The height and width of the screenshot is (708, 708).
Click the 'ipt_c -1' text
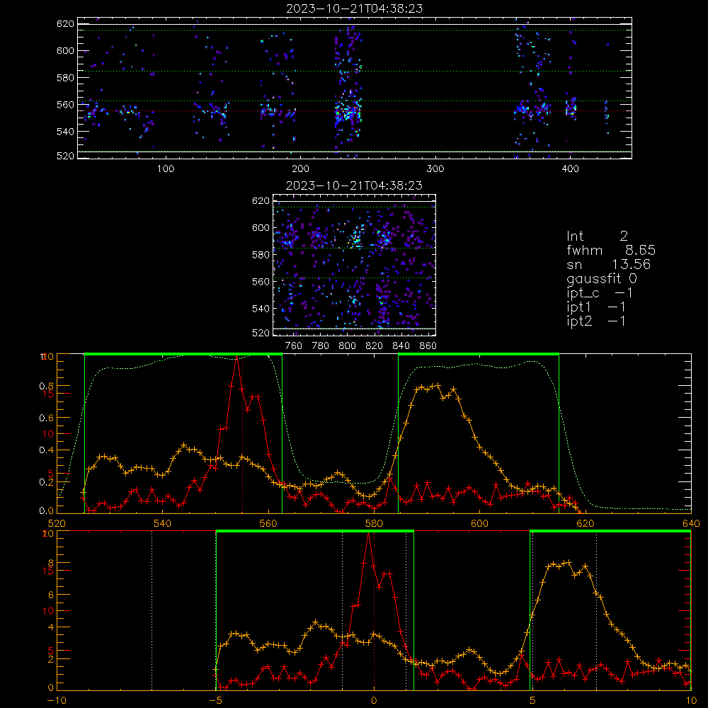tap(599, 293)
